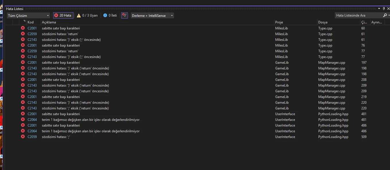The width and height of the screenshot is (390, 170).
Task: Click the build-only filter icon in the toolbar
Action: pyautogui.click(x=124, y=15)
